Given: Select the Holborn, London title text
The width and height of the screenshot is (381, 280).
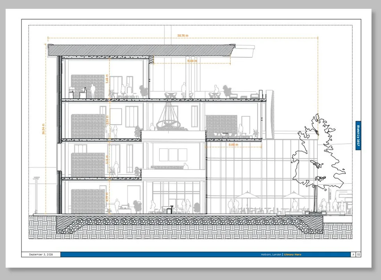Looking at the screenshot, I should (x=271, y=255).
